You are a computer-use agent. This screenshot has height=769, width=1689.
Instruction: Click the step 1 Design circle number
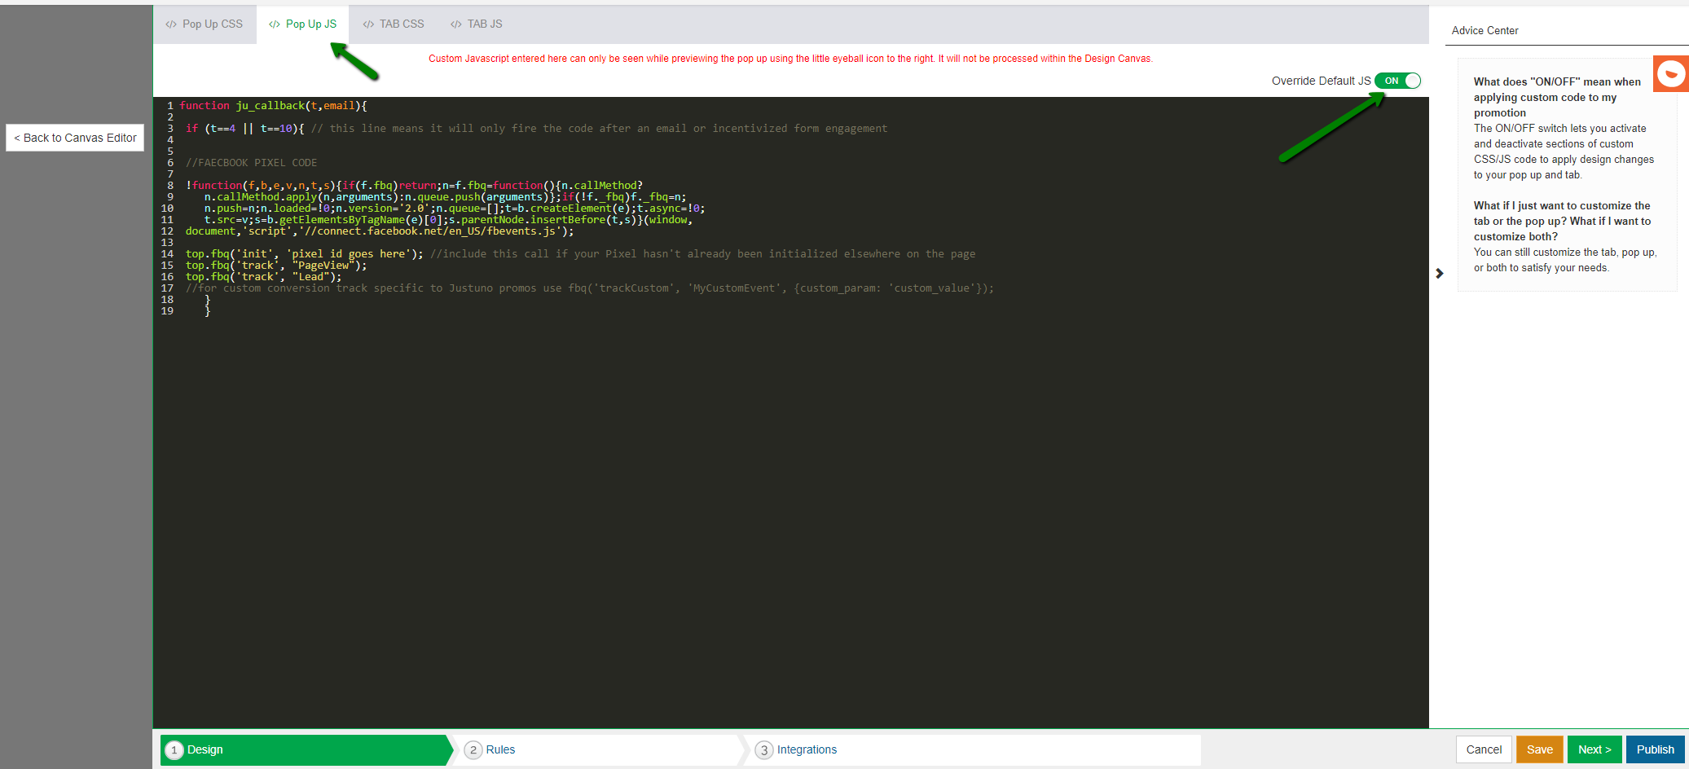pyautogui.click(x=174, y=750)
